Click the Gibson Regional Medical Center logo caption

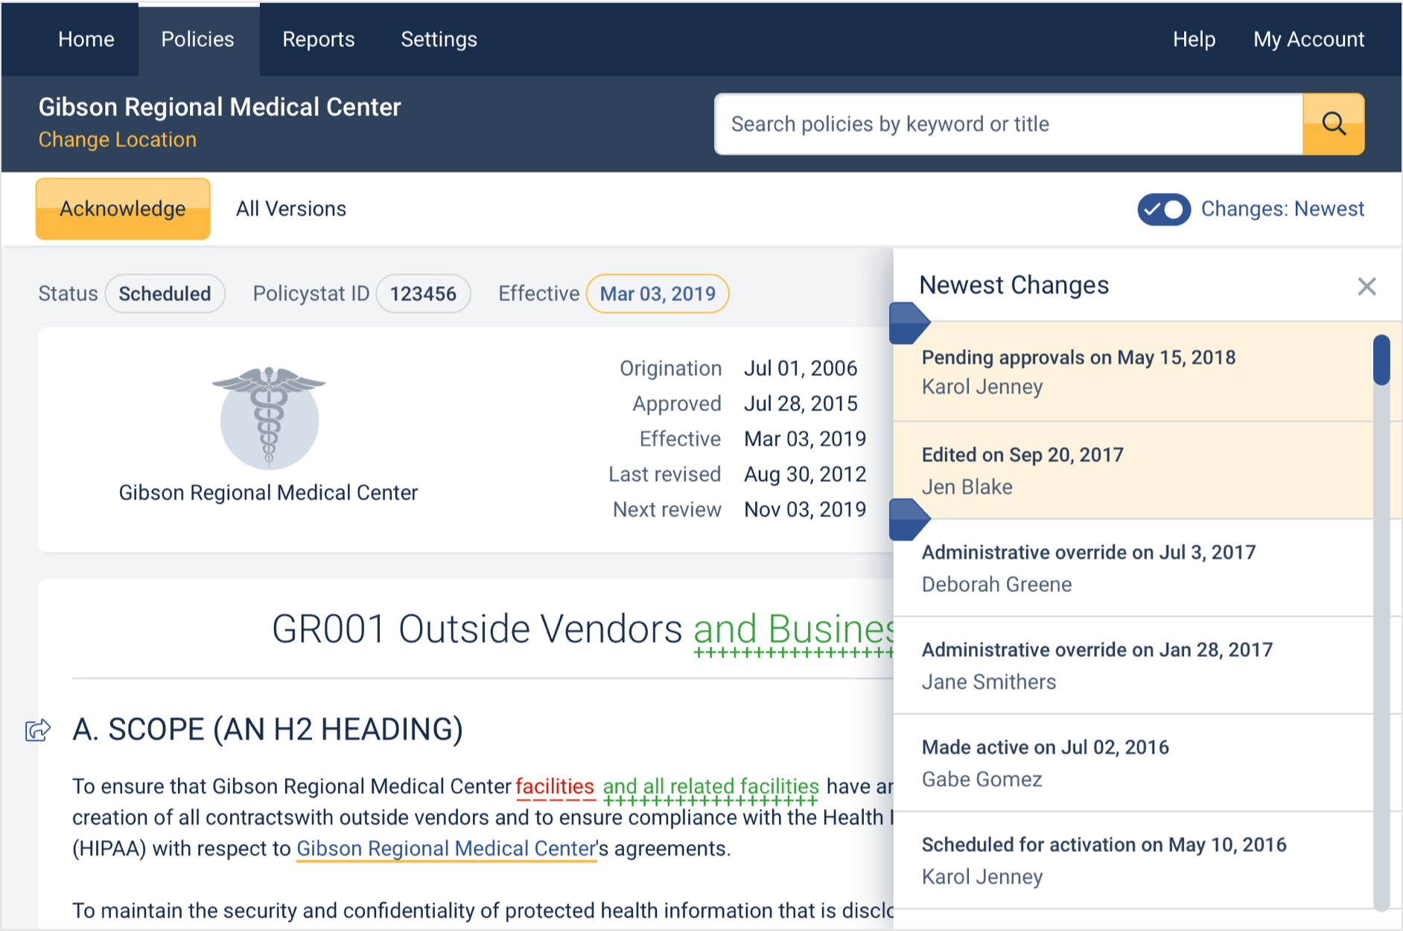(269, 493)
